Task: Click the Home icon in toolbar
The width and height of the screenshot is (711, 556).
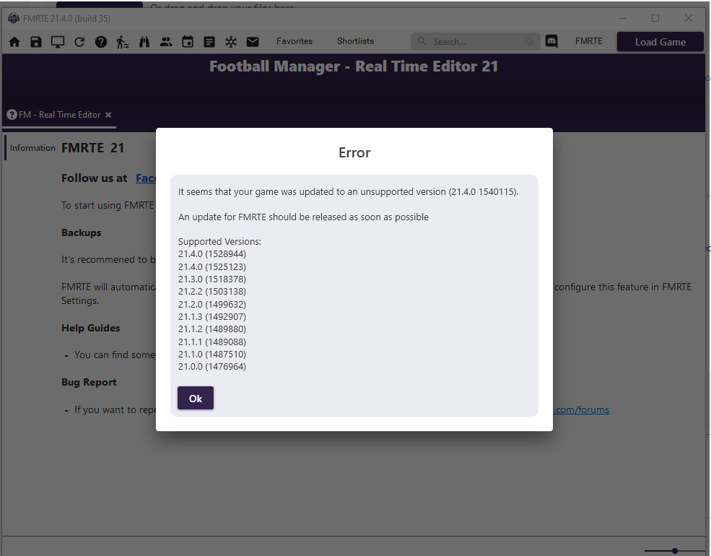Action: tap(14, 42)
